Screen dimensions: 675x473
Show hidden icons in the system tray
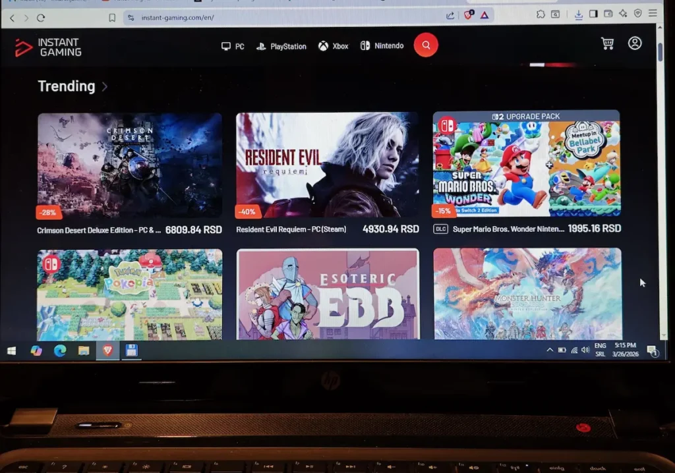[550, 351]
